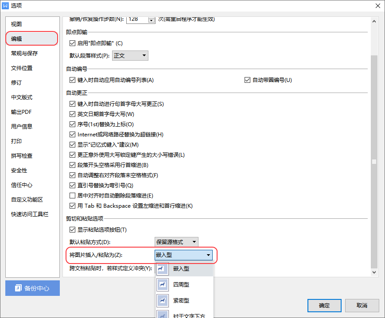Open the 快速访问工具栏 options category
Screen dimensions: 385x318
pos(32,214)
